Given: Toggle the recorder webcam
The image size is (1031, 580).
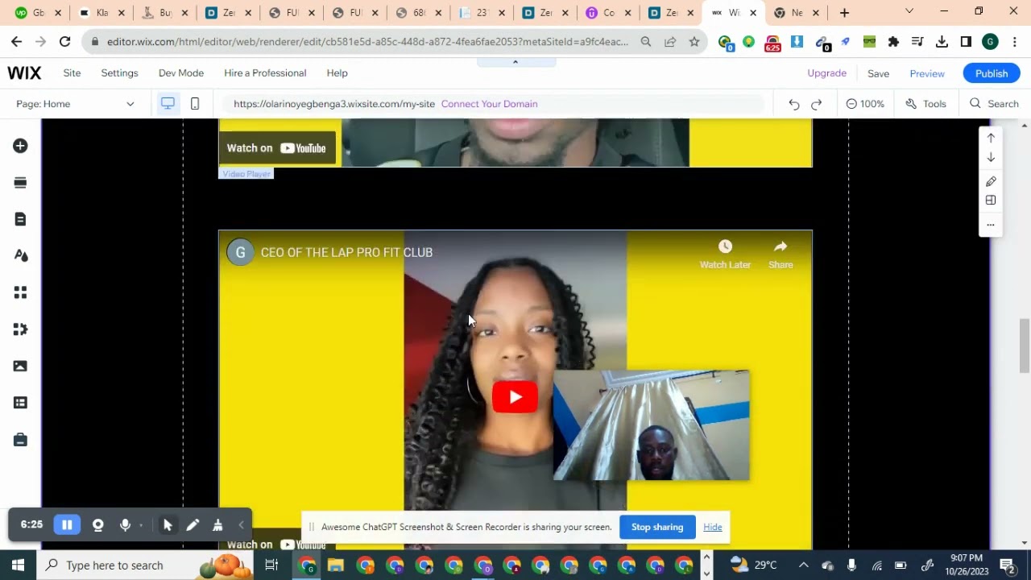Looking at the screenshot, I should click(98, 525).
